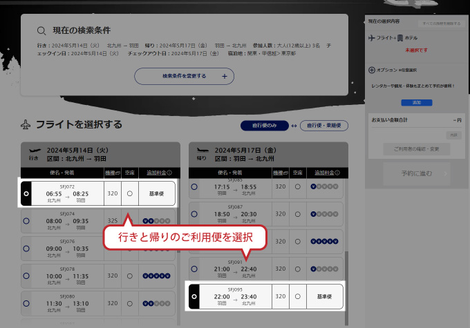Viewport: 470px width, 328px height.
Task: Click the magnifier icon beside 現在の検索条件
Action: point(41,30)
